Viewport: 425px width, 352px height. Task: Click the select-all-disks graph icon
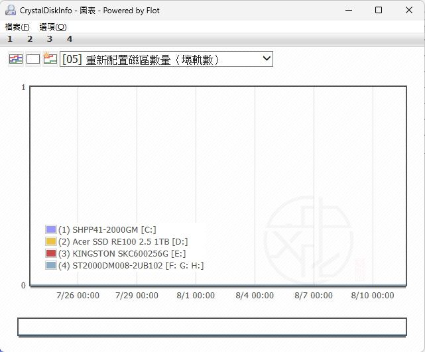16,59
